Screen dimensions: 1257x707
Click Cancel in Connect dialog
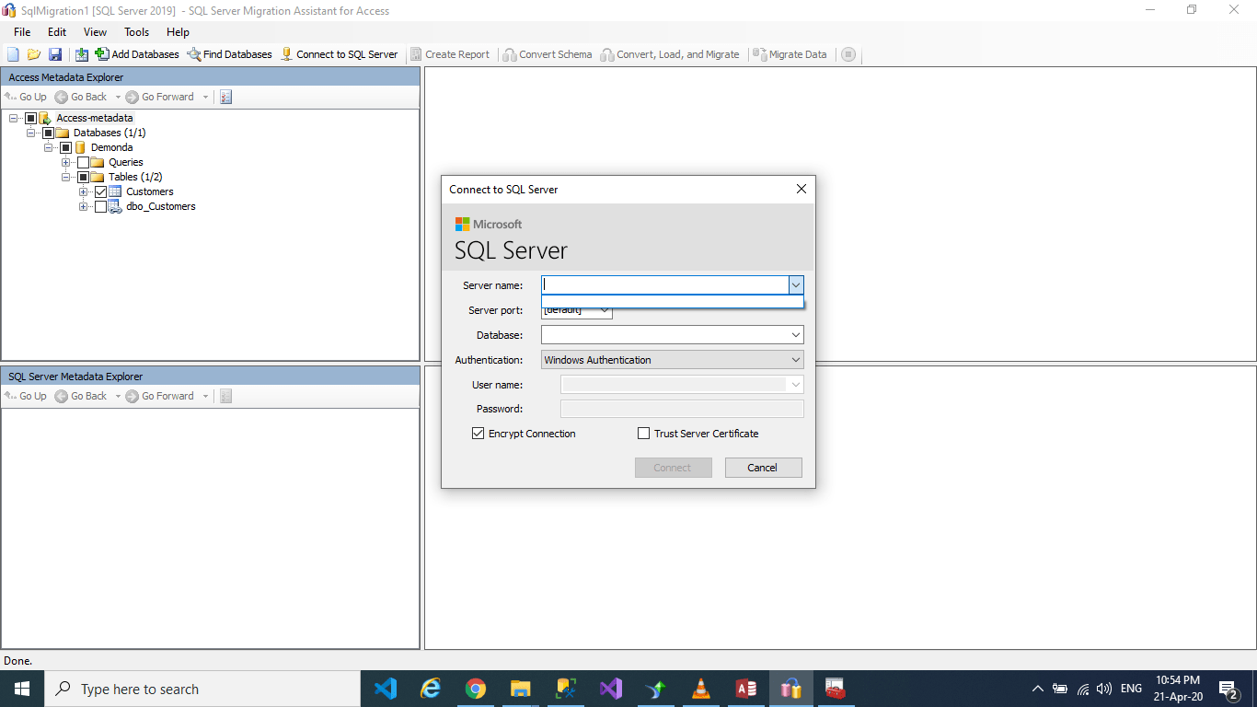(x=763, y=468)
